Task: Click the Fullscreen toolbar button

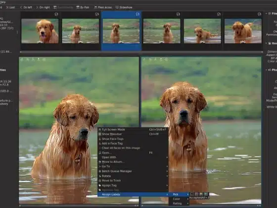Action: tap(103, 7)
